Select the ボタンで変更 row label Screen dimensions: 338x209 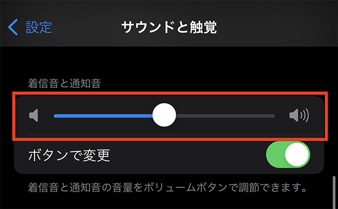pyautogui.click(x=69, y=155)
